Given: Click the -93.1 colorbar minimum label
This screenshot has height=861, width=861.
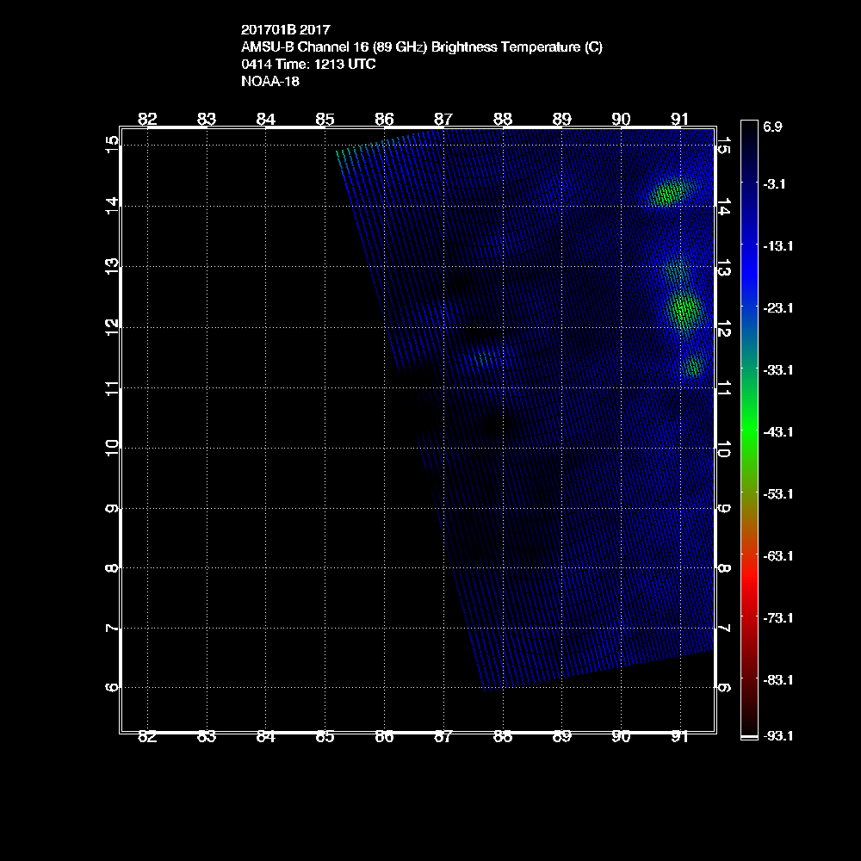Looking at the screenshot, I should tap(777, 736).
